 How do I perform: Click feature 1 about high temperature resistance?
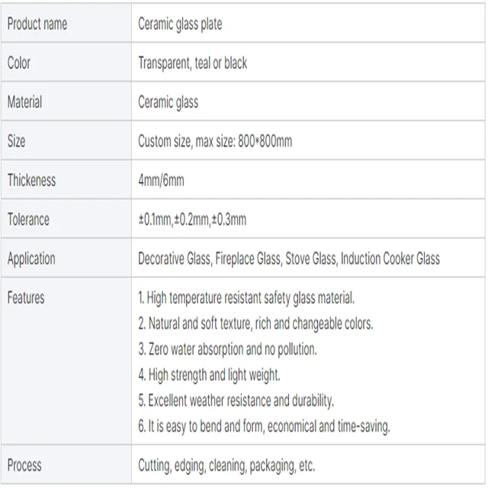pyautogui.click(x=246, y=298)
